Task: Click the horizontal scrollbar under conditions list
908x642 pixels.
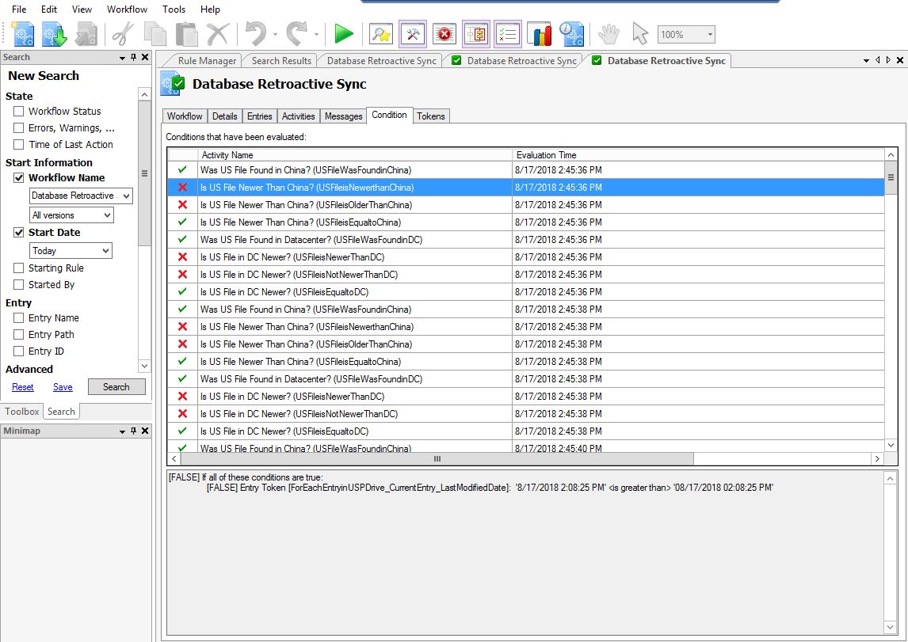Action: pos(437,459)
